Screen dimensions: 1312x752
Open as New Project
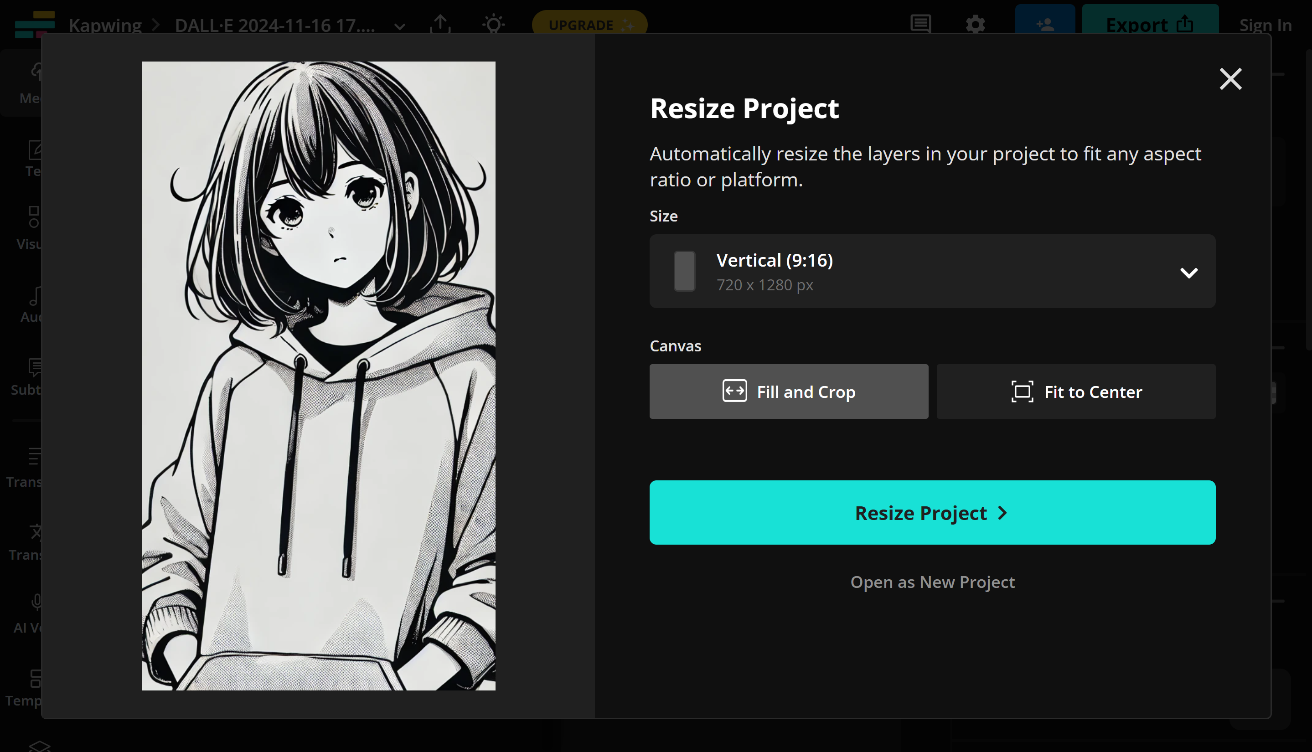932,582
